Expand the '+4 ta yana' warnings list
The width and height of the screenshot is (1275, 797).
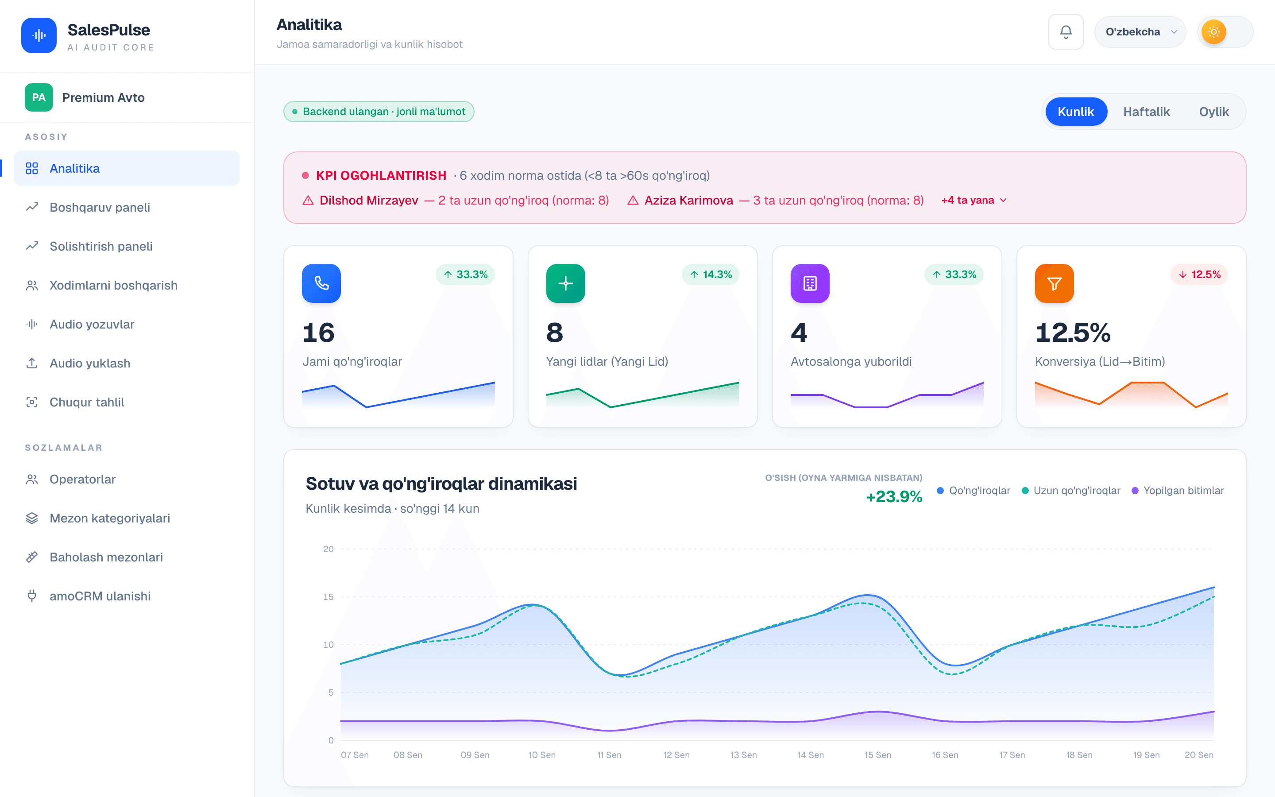pyautogui.click(x=974, y=200)
